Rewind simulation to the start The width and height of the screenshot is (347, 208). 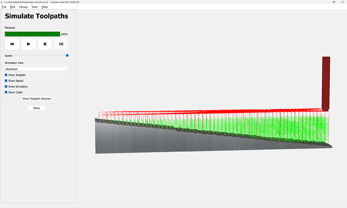tap(12, 44)
